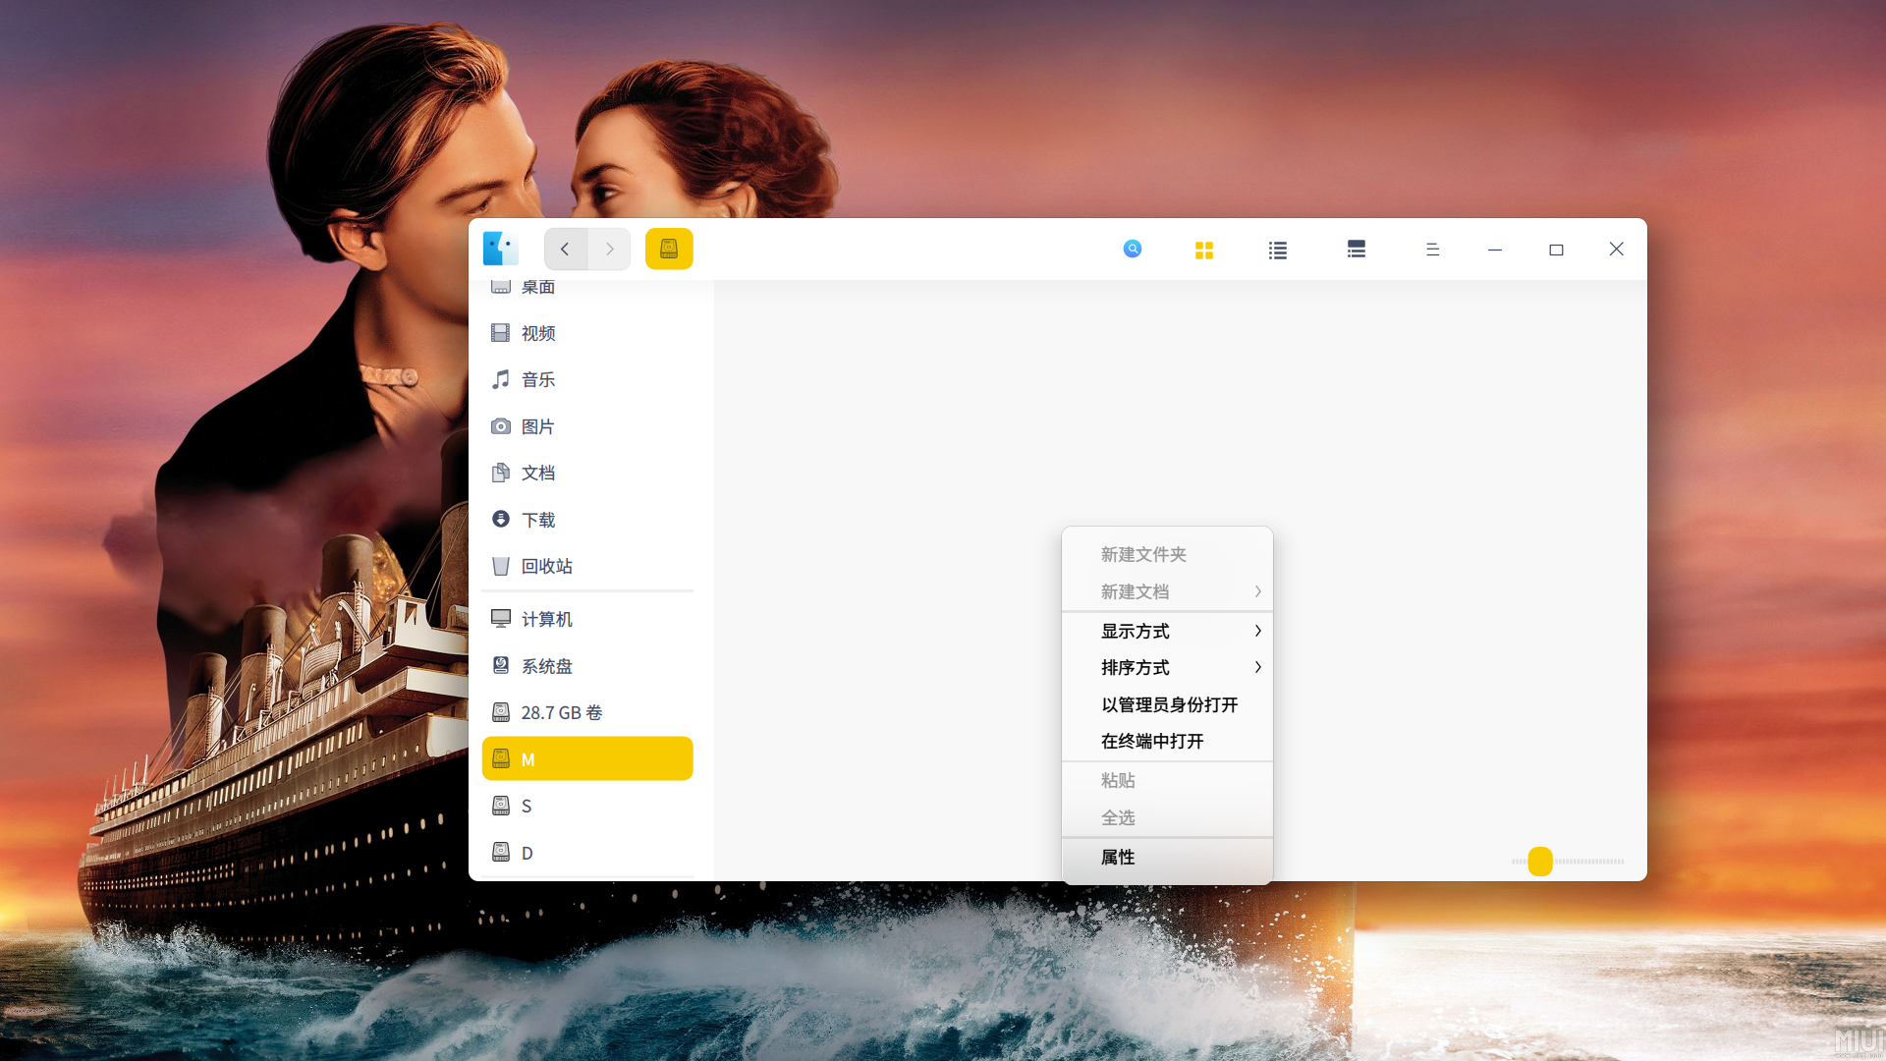Viewport: 1886px width, 1061px height.
Task: Open 属性 from the context menu
Action: [x=1118, y=858]
